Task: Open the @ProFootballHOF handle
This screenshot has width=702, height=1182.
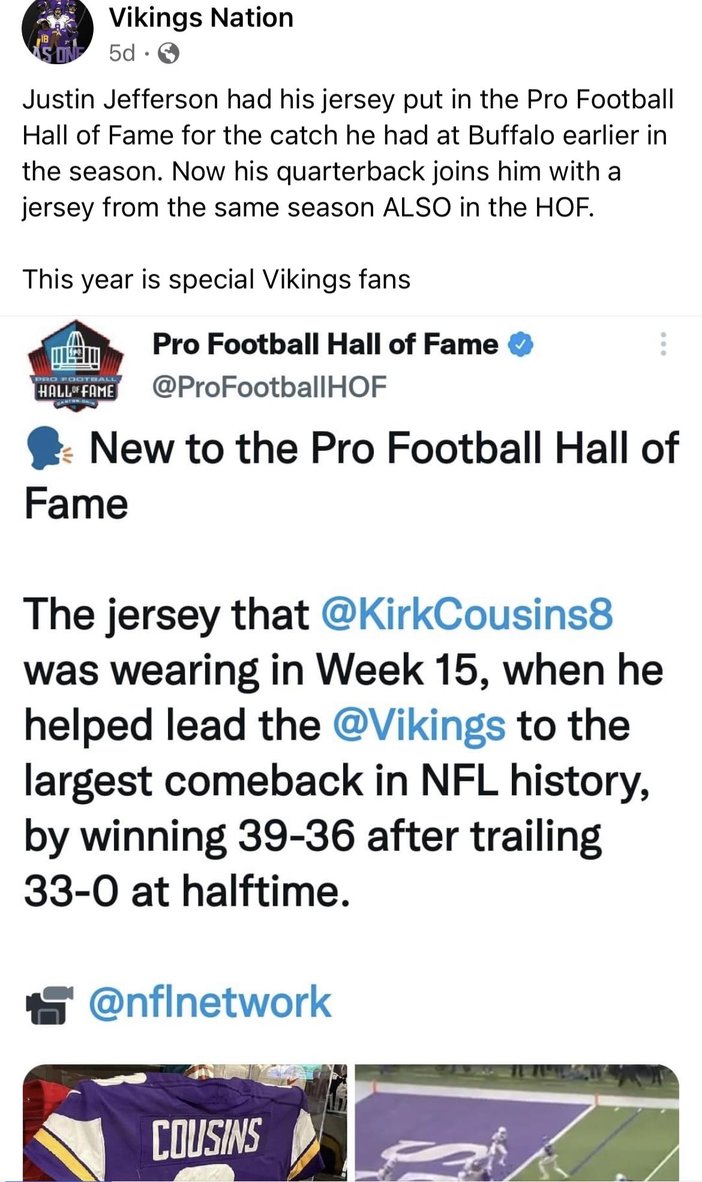Action: point(269,386)
